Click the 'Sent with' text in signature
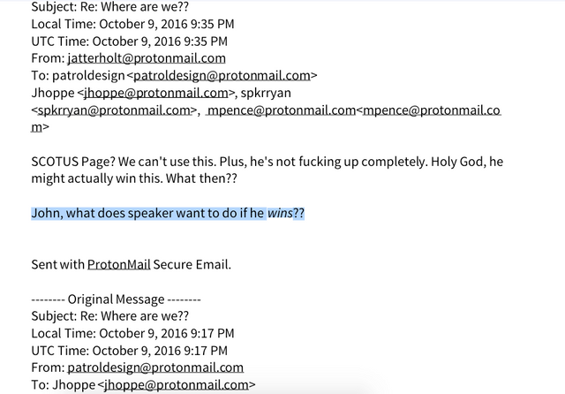Screen dimensions: 565x394 57,265
